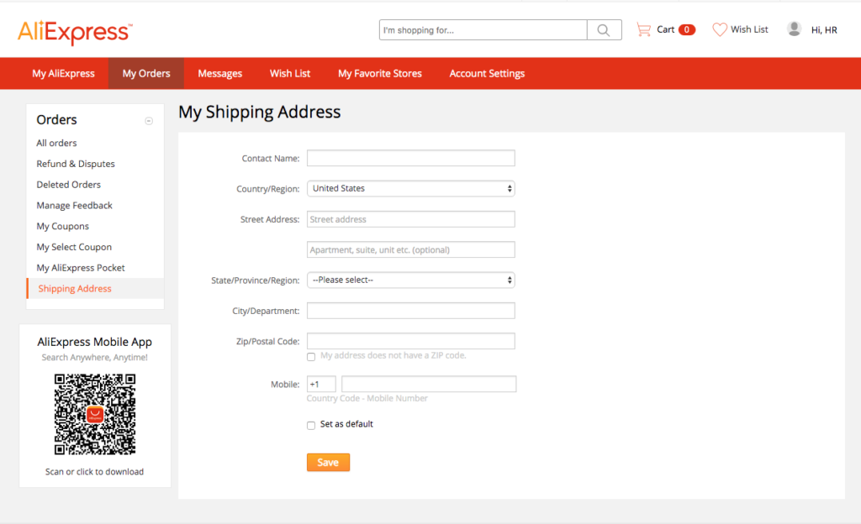
Task: Open My Select Coupon
Action: click(74, 247)
